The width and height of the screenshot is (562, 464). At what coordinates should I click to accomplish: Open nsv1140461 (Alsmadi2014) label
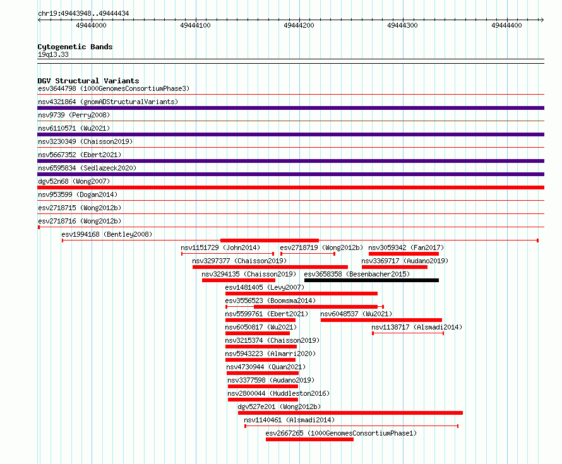pos(289,420)
